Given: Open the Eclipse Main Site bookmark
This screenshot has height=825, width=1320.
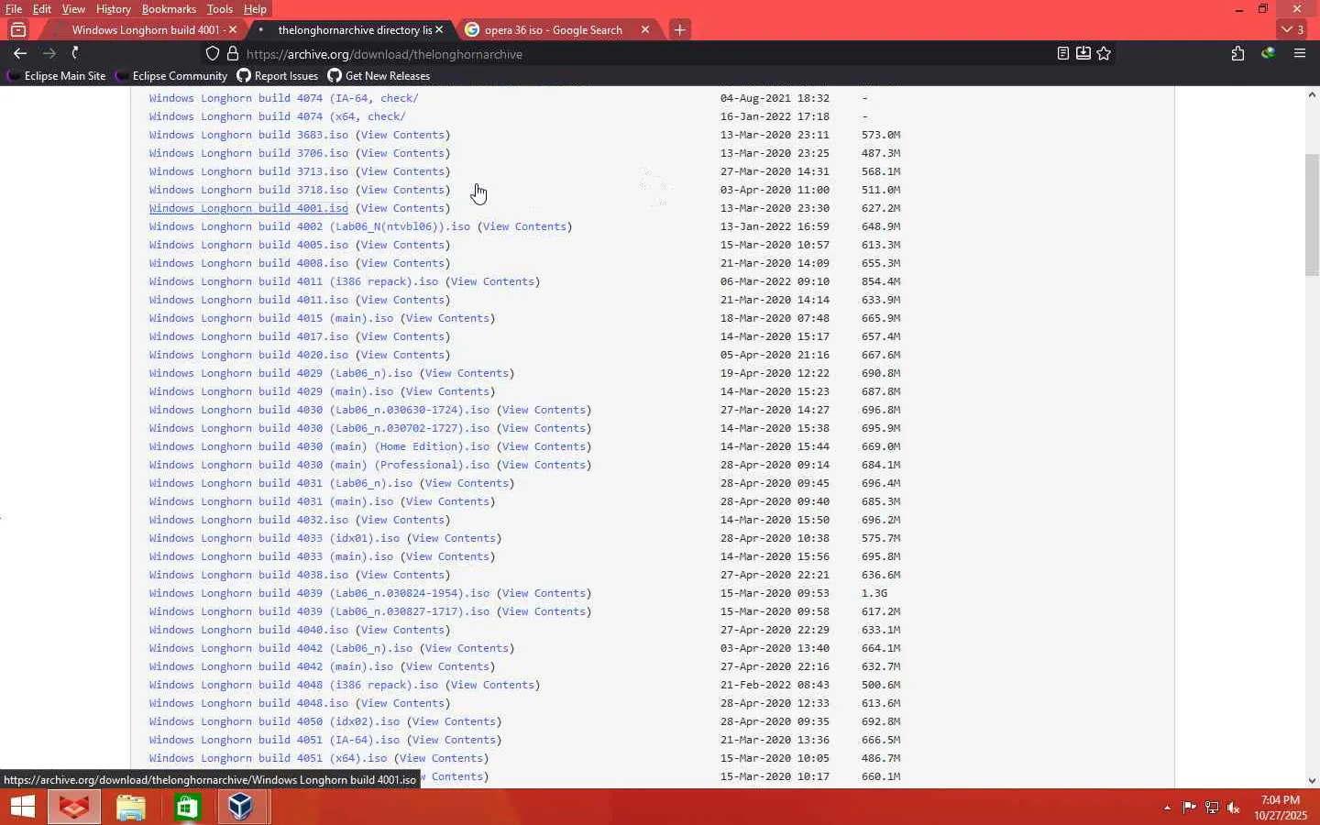Looking at the screenshot, I should click(56, 76).
